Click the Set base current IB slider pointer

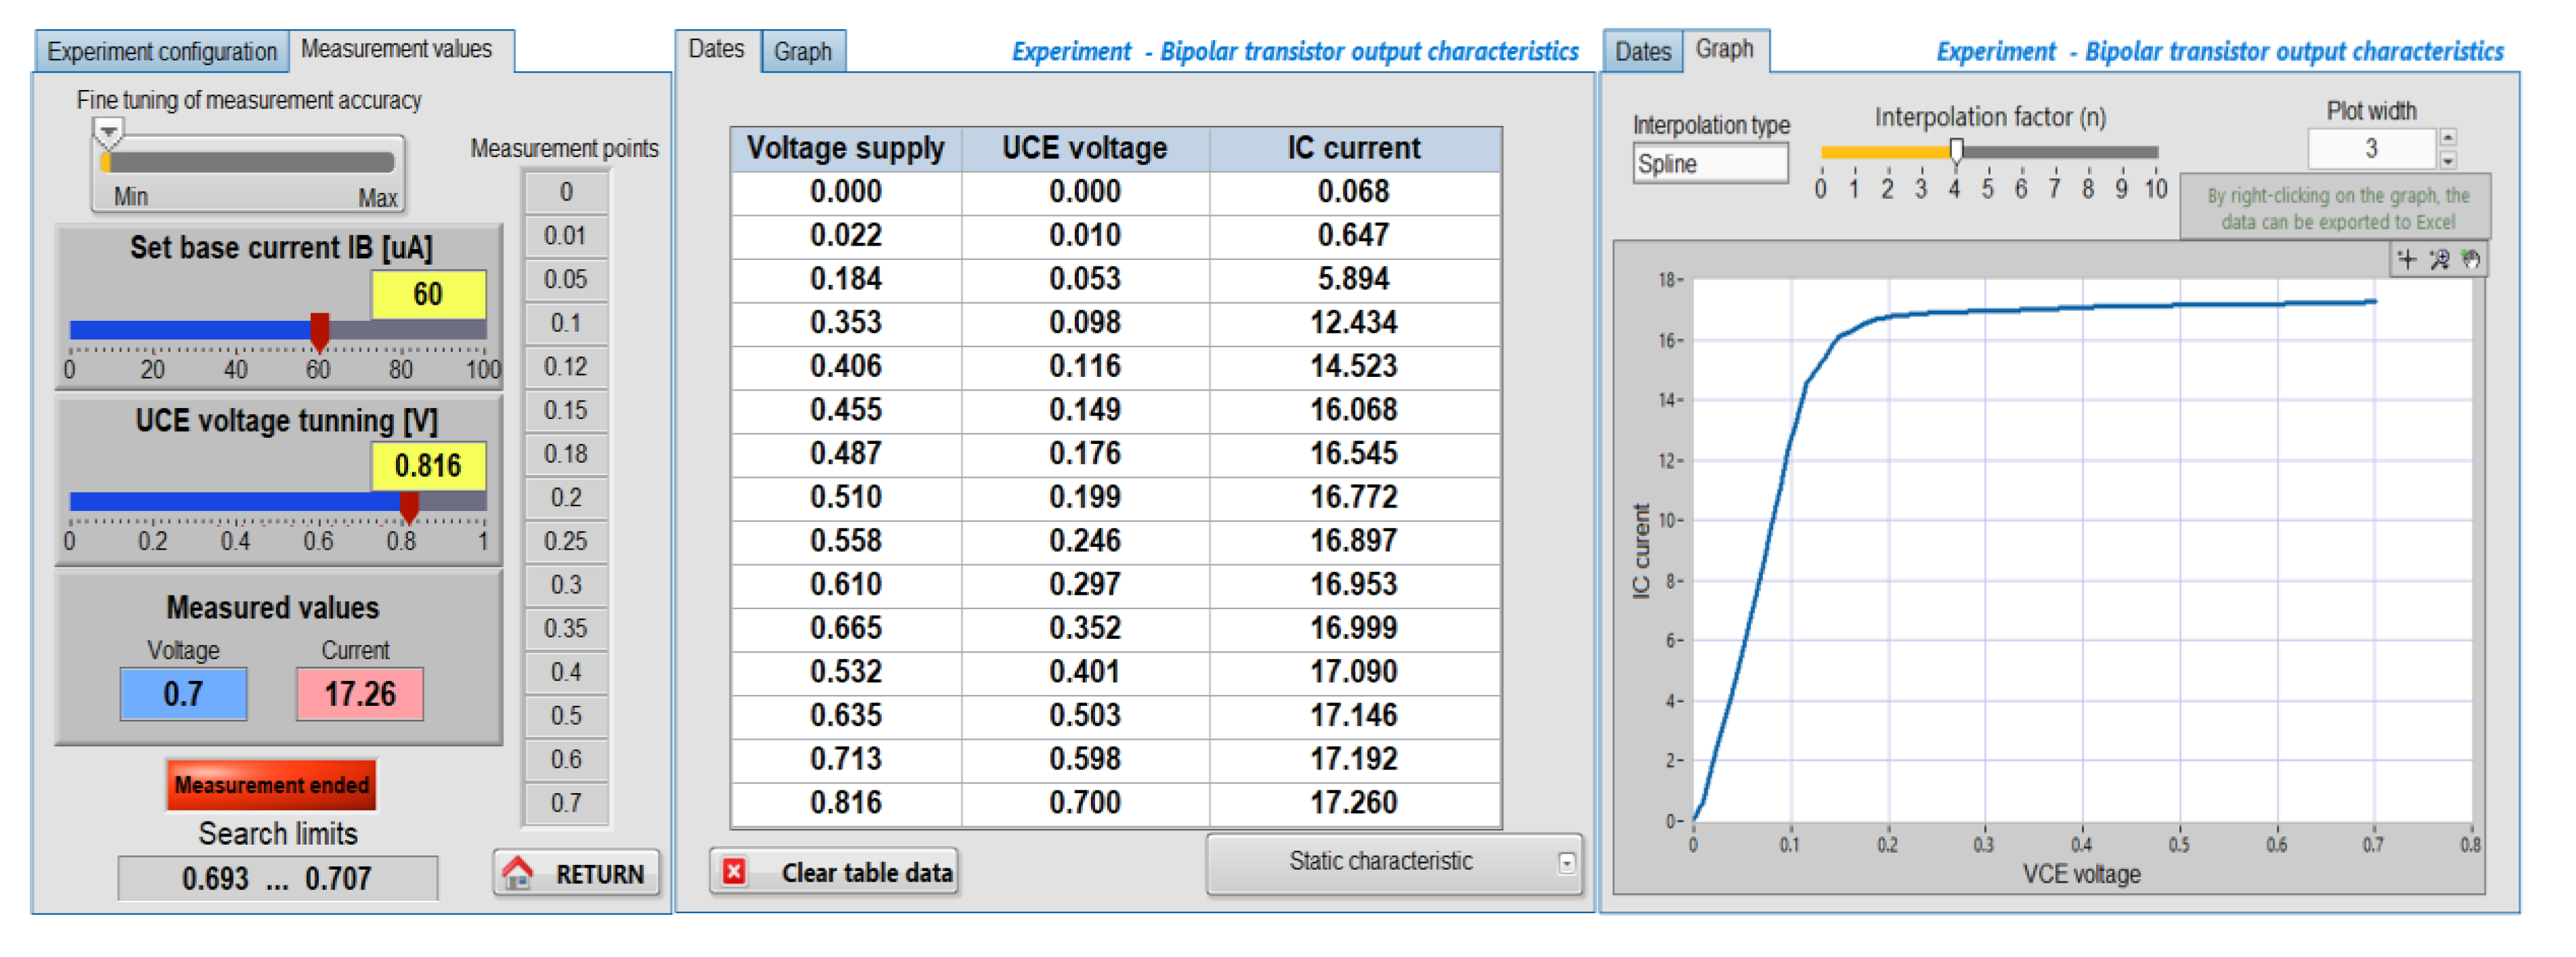(x=320, y=330)
